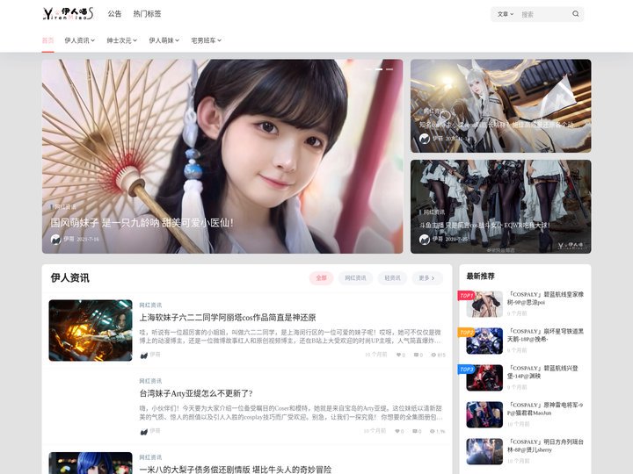Select the 首页 navigation tab
633x474 pixels.
(47, 40)
